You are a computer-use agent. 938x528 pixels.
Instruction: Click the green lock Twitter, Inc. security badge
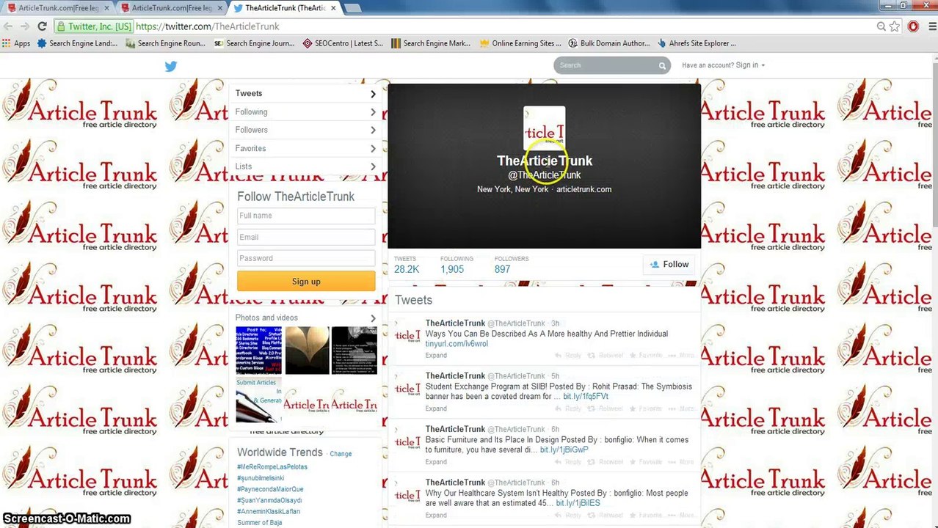(x=93, y=26)
